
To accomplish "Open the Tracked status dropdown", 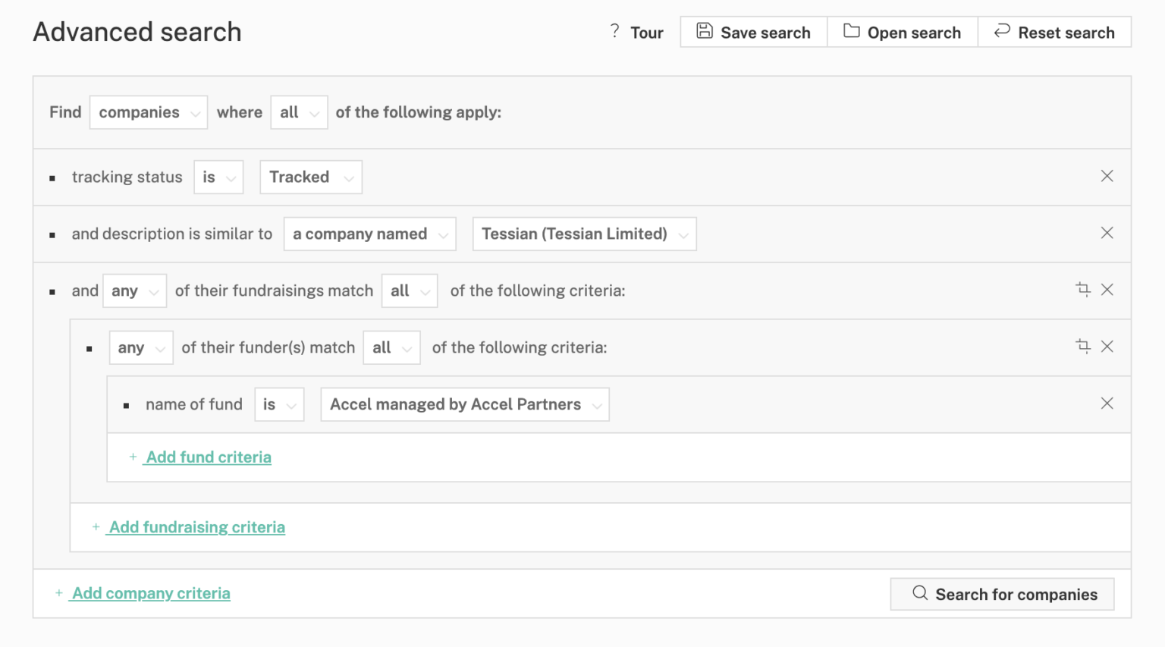I will click(311, 177).
